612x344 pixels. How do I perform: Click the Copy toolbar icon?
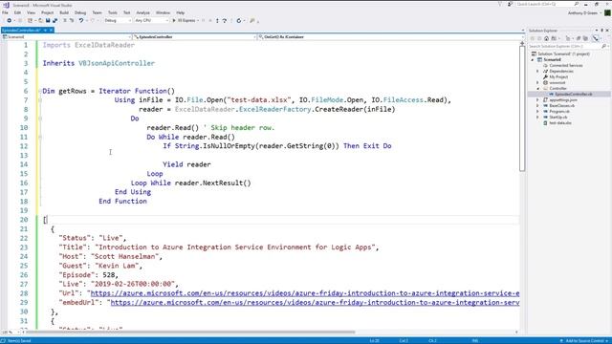(72, 21)
